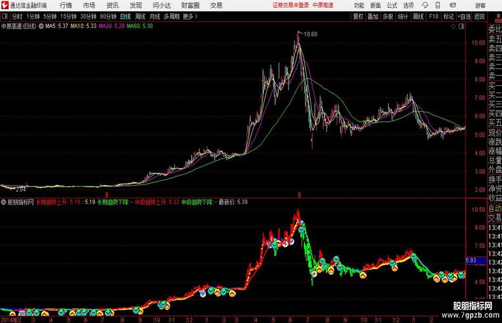Viewport: 502px width, 323px height.
Task: Switch to the 15分钟 period tab
Action: [68, 16]
